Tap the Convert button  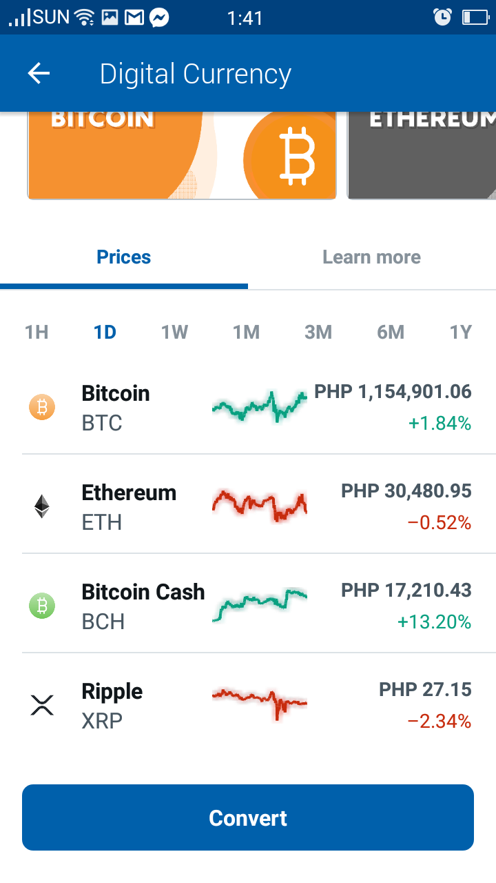(248, 817)
